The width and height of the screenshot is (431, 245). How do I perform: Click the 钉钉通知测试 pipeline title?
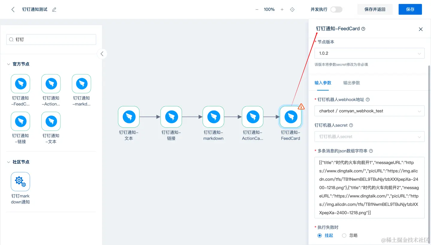(35, 10)
